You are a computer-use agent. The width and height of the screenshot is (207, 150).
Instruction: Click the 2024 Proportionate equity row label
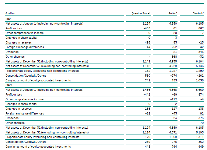tap(43, 137)
